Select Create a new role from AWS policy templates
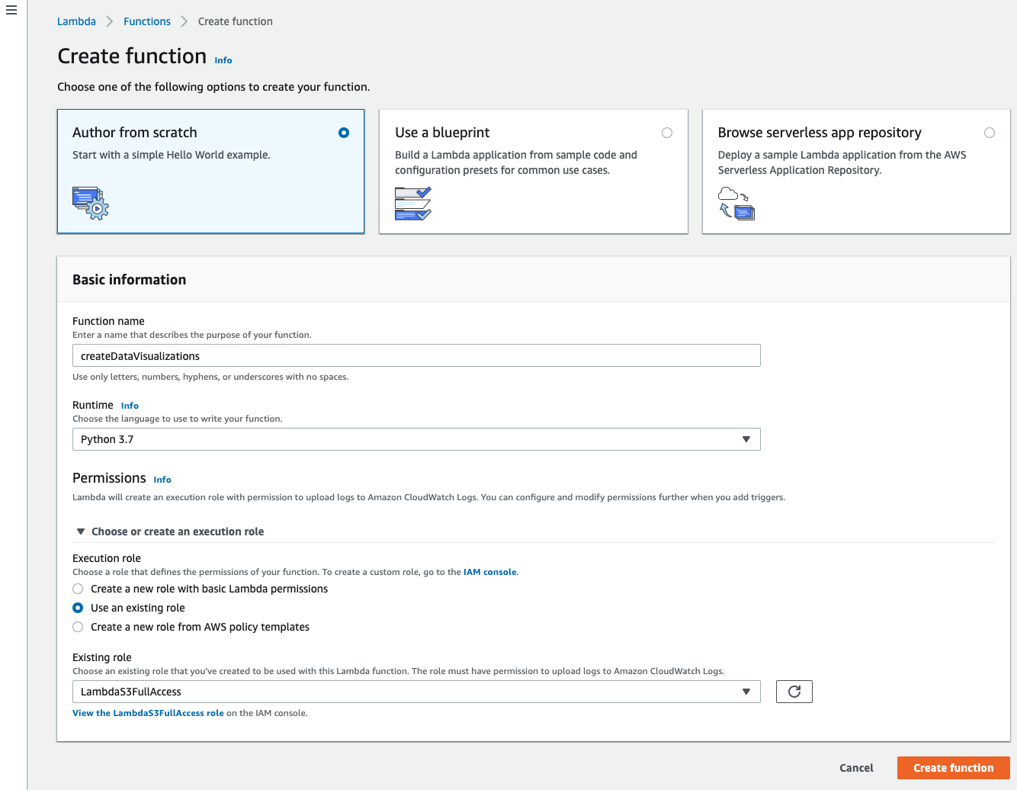 pyautogui.click(x=78, y=626)
